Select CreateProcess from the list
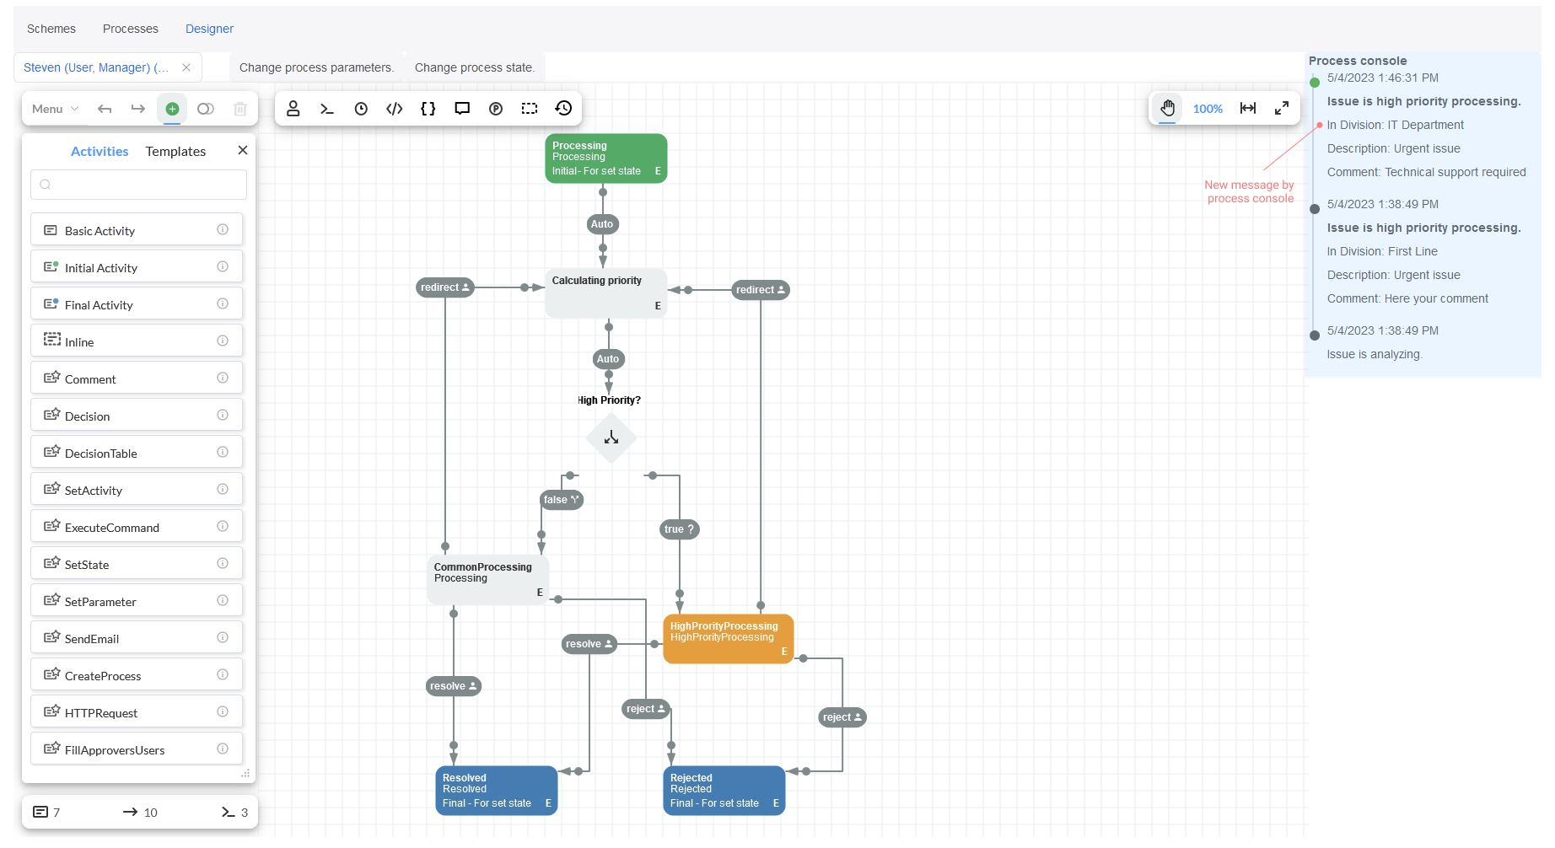 point(137,675)
